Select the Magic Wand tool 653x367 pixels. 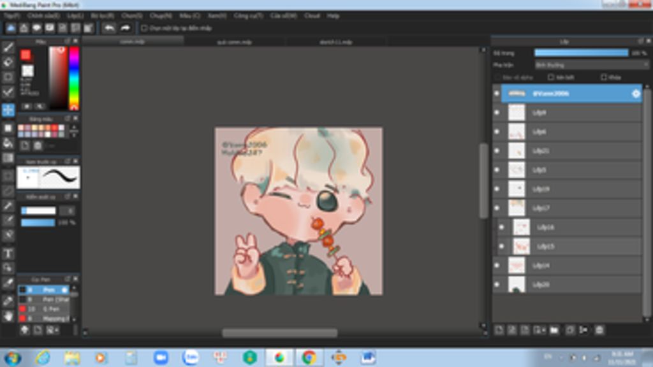[8, 206]
